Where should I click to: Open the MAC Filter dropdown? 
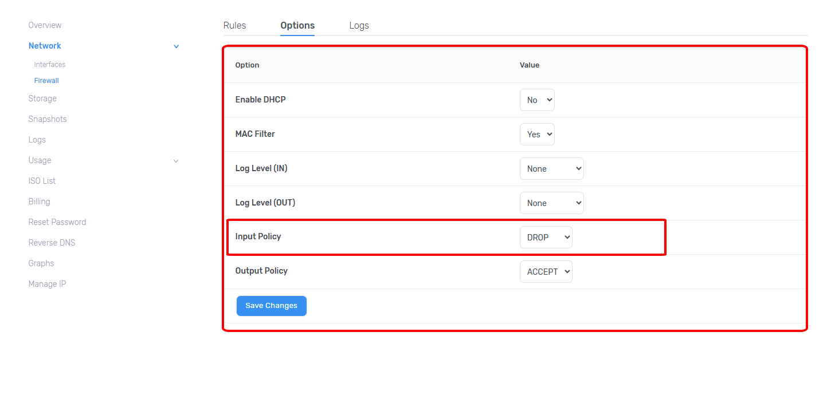[537, 135]
